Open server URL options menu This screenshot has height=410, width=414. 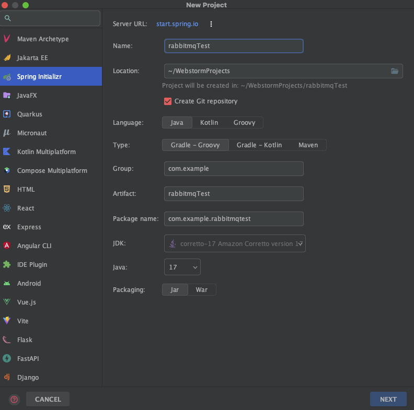tap(211, 24)
